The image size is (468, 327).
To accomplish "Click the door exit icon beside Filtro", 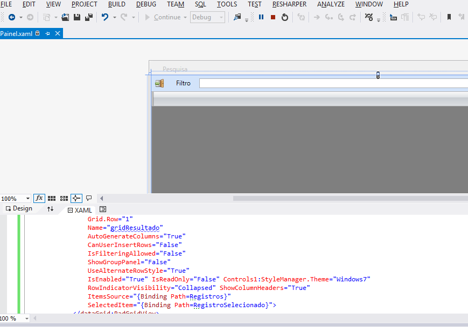I will point(159,83).
